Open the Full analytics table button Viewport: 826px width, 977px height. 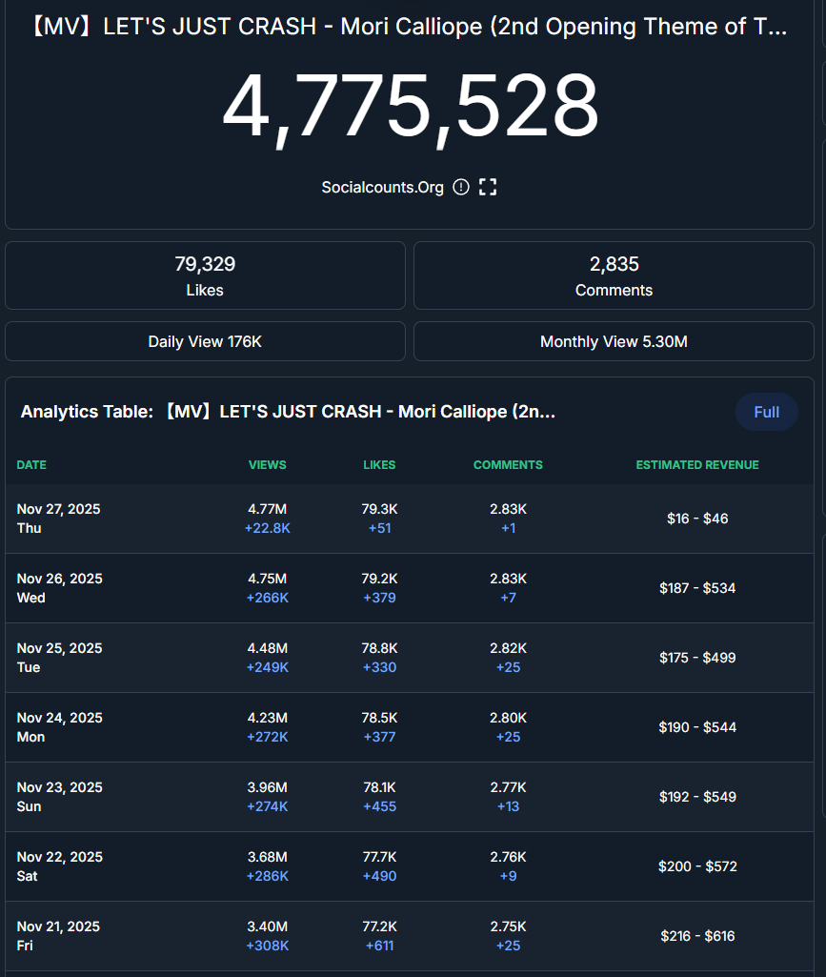pyautogui.click(x=766, y=412)
